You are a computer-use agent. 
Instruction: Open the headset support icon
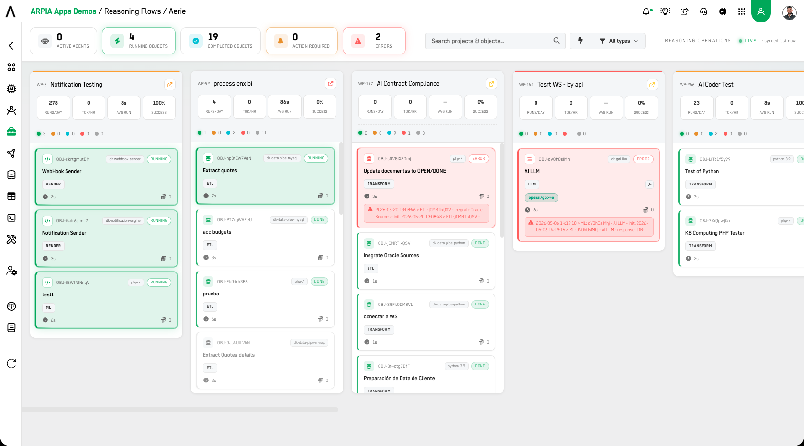point(703,11)
